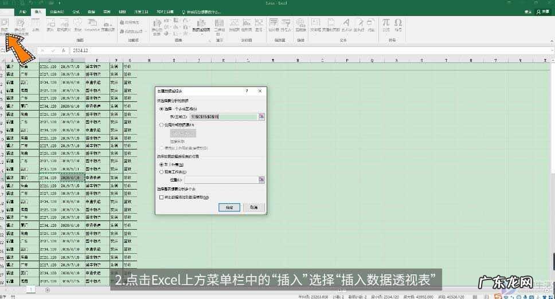Select 'New Worksheet' radio button
This screenshot has height=299, width=555.
(162, 165)
